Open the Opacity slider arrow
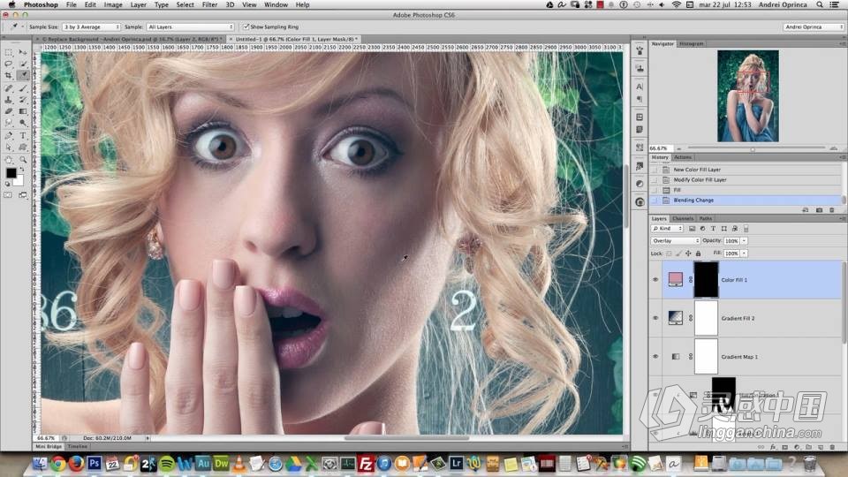Screen dimensions: 848x477 (744, 240)
